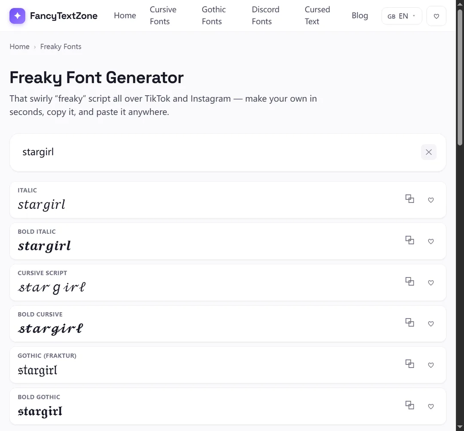
Task: Favorite the Italic font style
Action: click(x=431, y=200)
